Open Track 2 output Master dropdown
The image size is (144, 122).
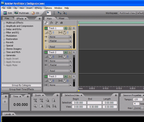60,65
